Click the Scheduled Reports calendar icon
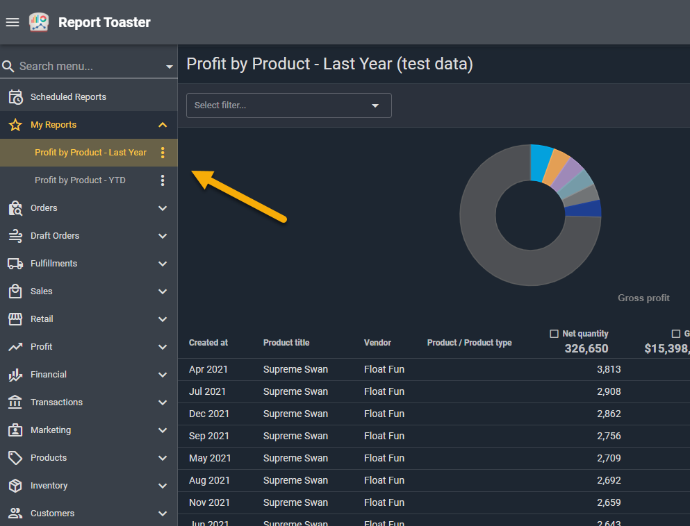 tap(15, 97)
